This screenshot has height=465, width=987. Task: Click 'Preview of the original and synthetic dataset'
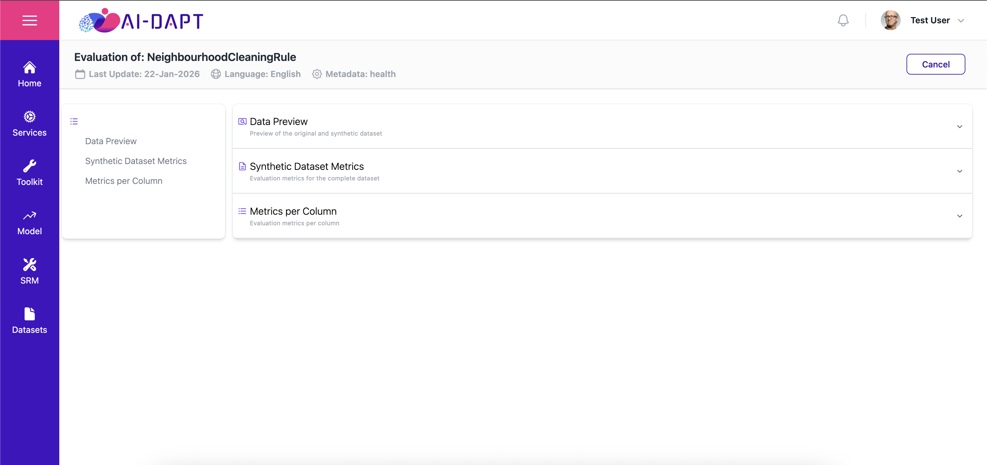coord(316,134)
